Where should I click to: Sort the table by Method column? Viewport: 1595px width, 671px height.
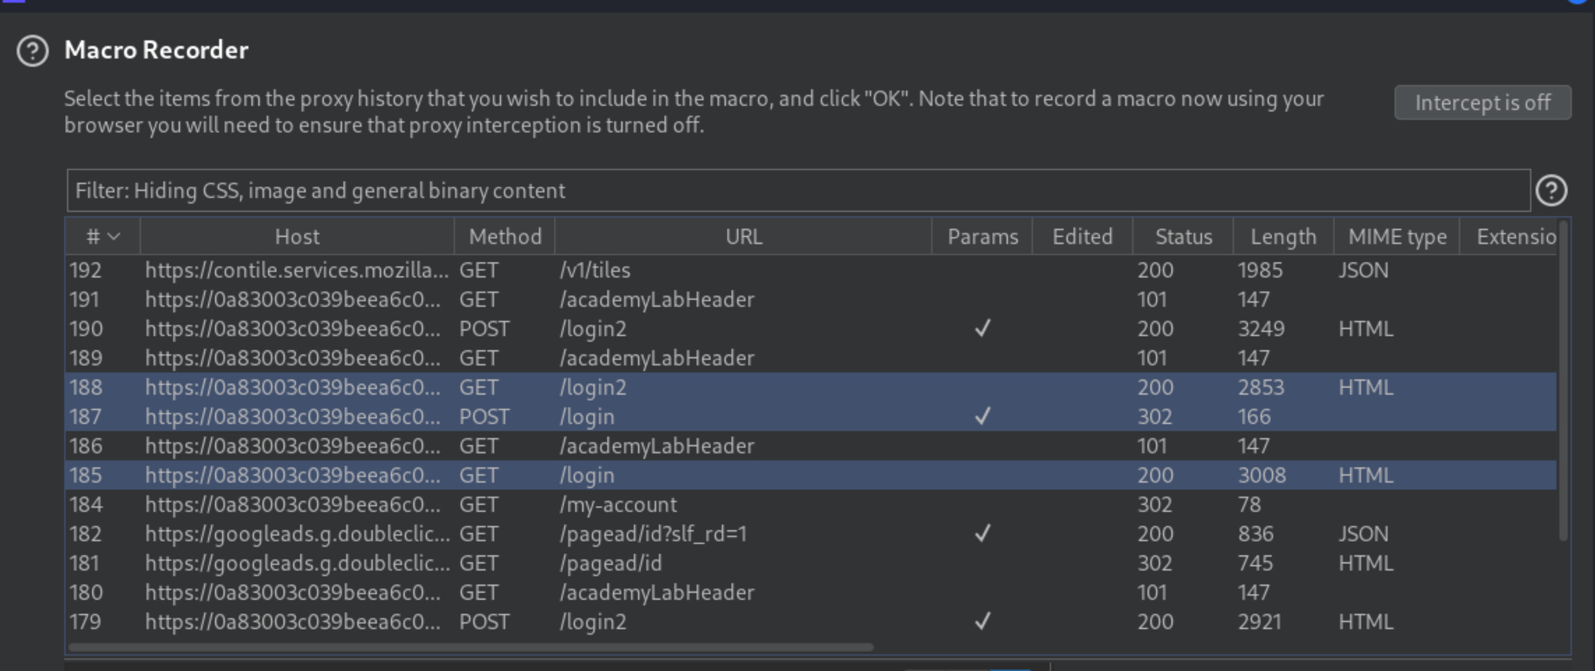[505, 237]
